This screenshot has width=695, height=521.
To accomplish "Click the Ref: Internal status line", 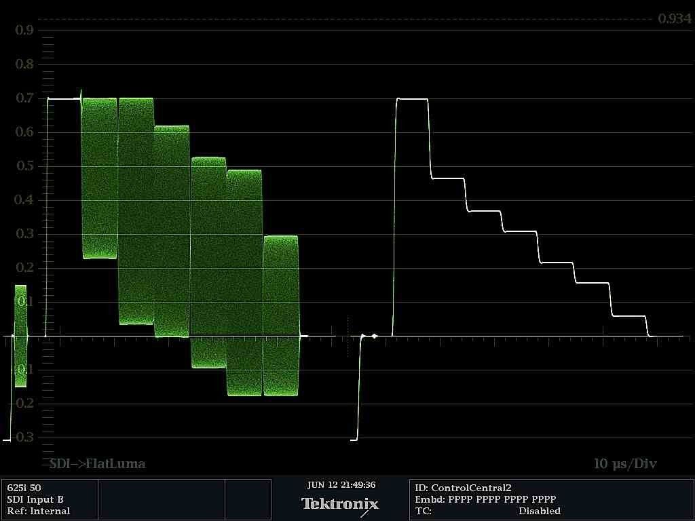I will click(x=39, y=511).
